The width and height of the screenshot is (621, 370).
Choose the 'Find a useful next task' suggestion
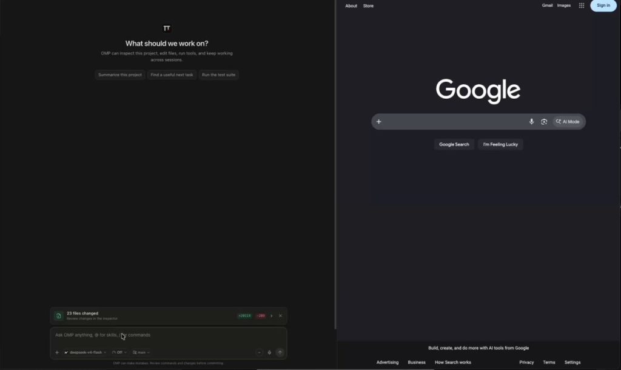point(172,74)
